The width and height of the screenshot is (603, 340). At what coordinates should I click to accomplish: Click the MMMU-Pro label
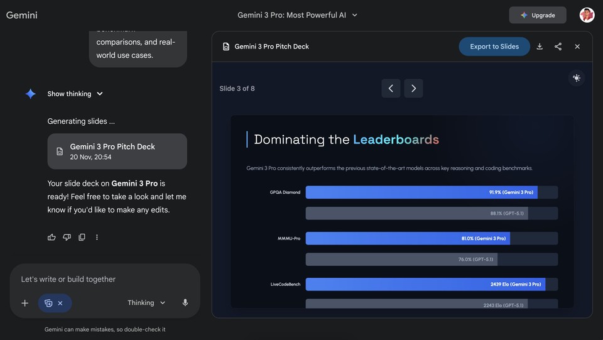pyautogui.click(x=289, y=238)
